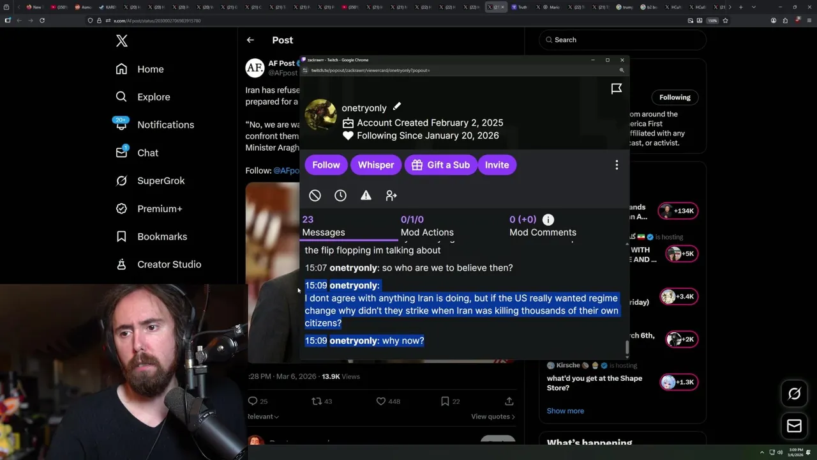Open the Relevant sort dropdown

coord(263,417)
